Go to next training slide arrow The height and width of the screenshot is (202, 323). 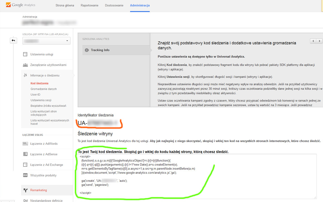319,41
